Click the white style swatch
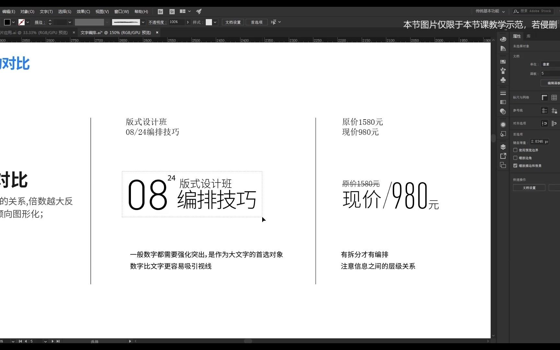Viewport: 560px width, 350px height. [x=209, y=22]
